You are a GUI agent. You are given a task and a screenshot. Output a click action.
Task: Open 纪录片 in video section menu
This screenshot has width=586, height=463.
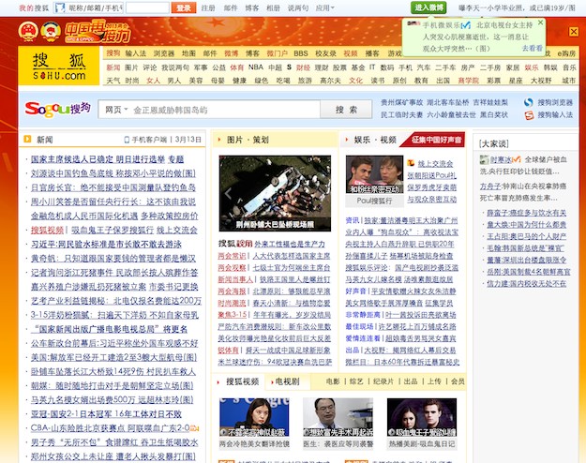(383, 381)
